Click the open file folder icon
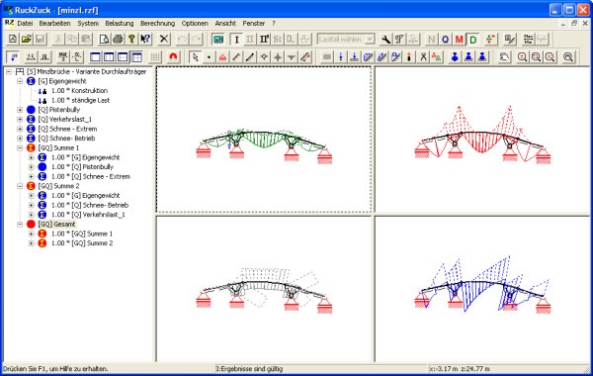 click(x=26, y=39)
